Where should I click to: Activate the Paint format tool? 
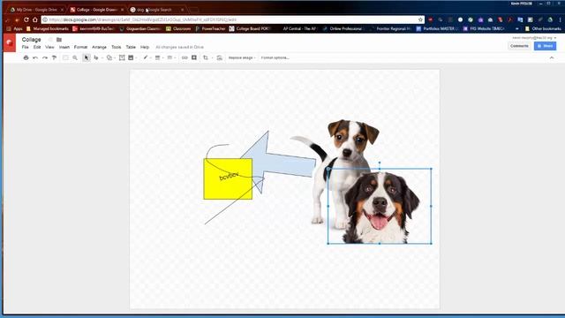click(x=54, y=57)
